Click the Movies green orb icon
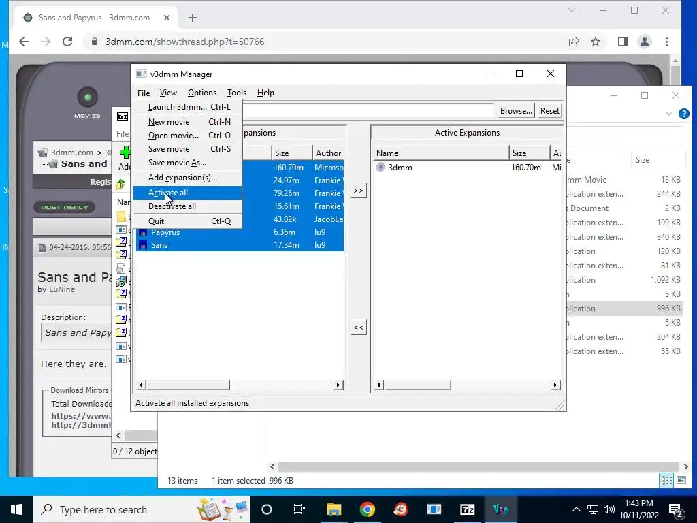The width and height of the screenshot is (697, 523). point(88,97)
